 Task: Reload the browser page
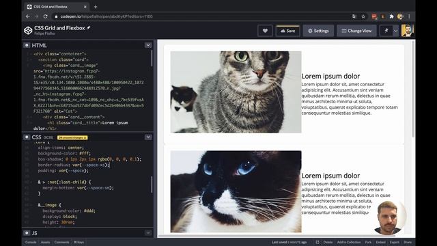(x=46, y=16)
